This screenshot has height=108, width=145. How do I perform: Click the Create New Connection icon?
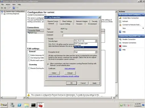(120, 18)
